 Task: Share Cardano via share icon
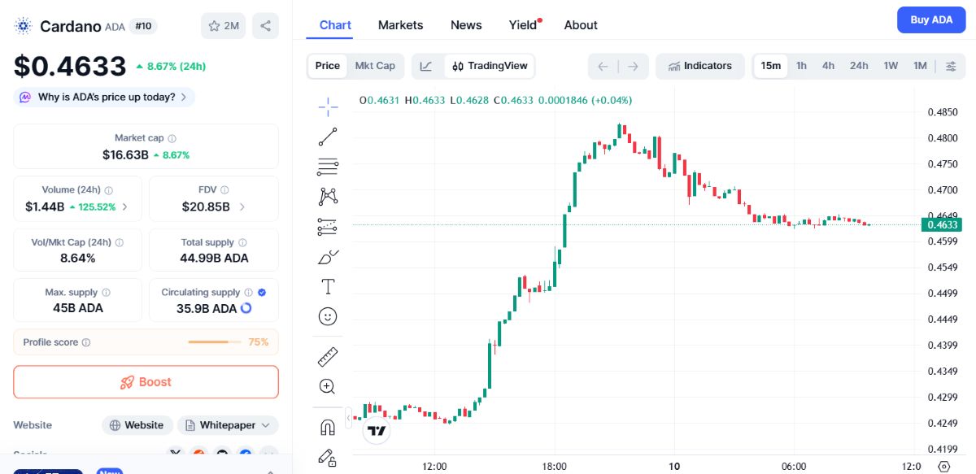coord(265,26)
